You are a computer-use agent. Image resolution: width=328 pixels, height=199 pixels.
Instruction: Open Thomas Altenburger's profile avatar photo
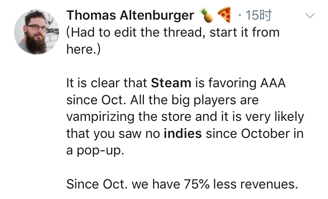36,32
